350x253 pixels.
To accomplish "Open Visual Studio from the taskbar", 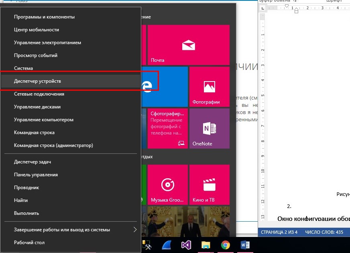I will click(x=185, y=245).
